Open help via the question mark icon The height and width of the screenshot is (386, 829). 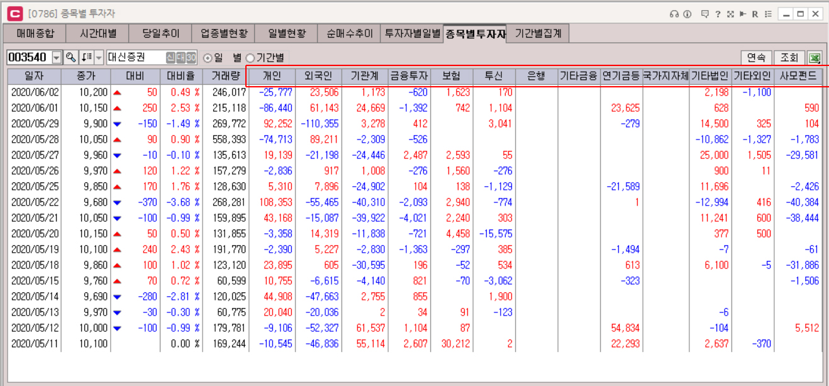point(718,14)
